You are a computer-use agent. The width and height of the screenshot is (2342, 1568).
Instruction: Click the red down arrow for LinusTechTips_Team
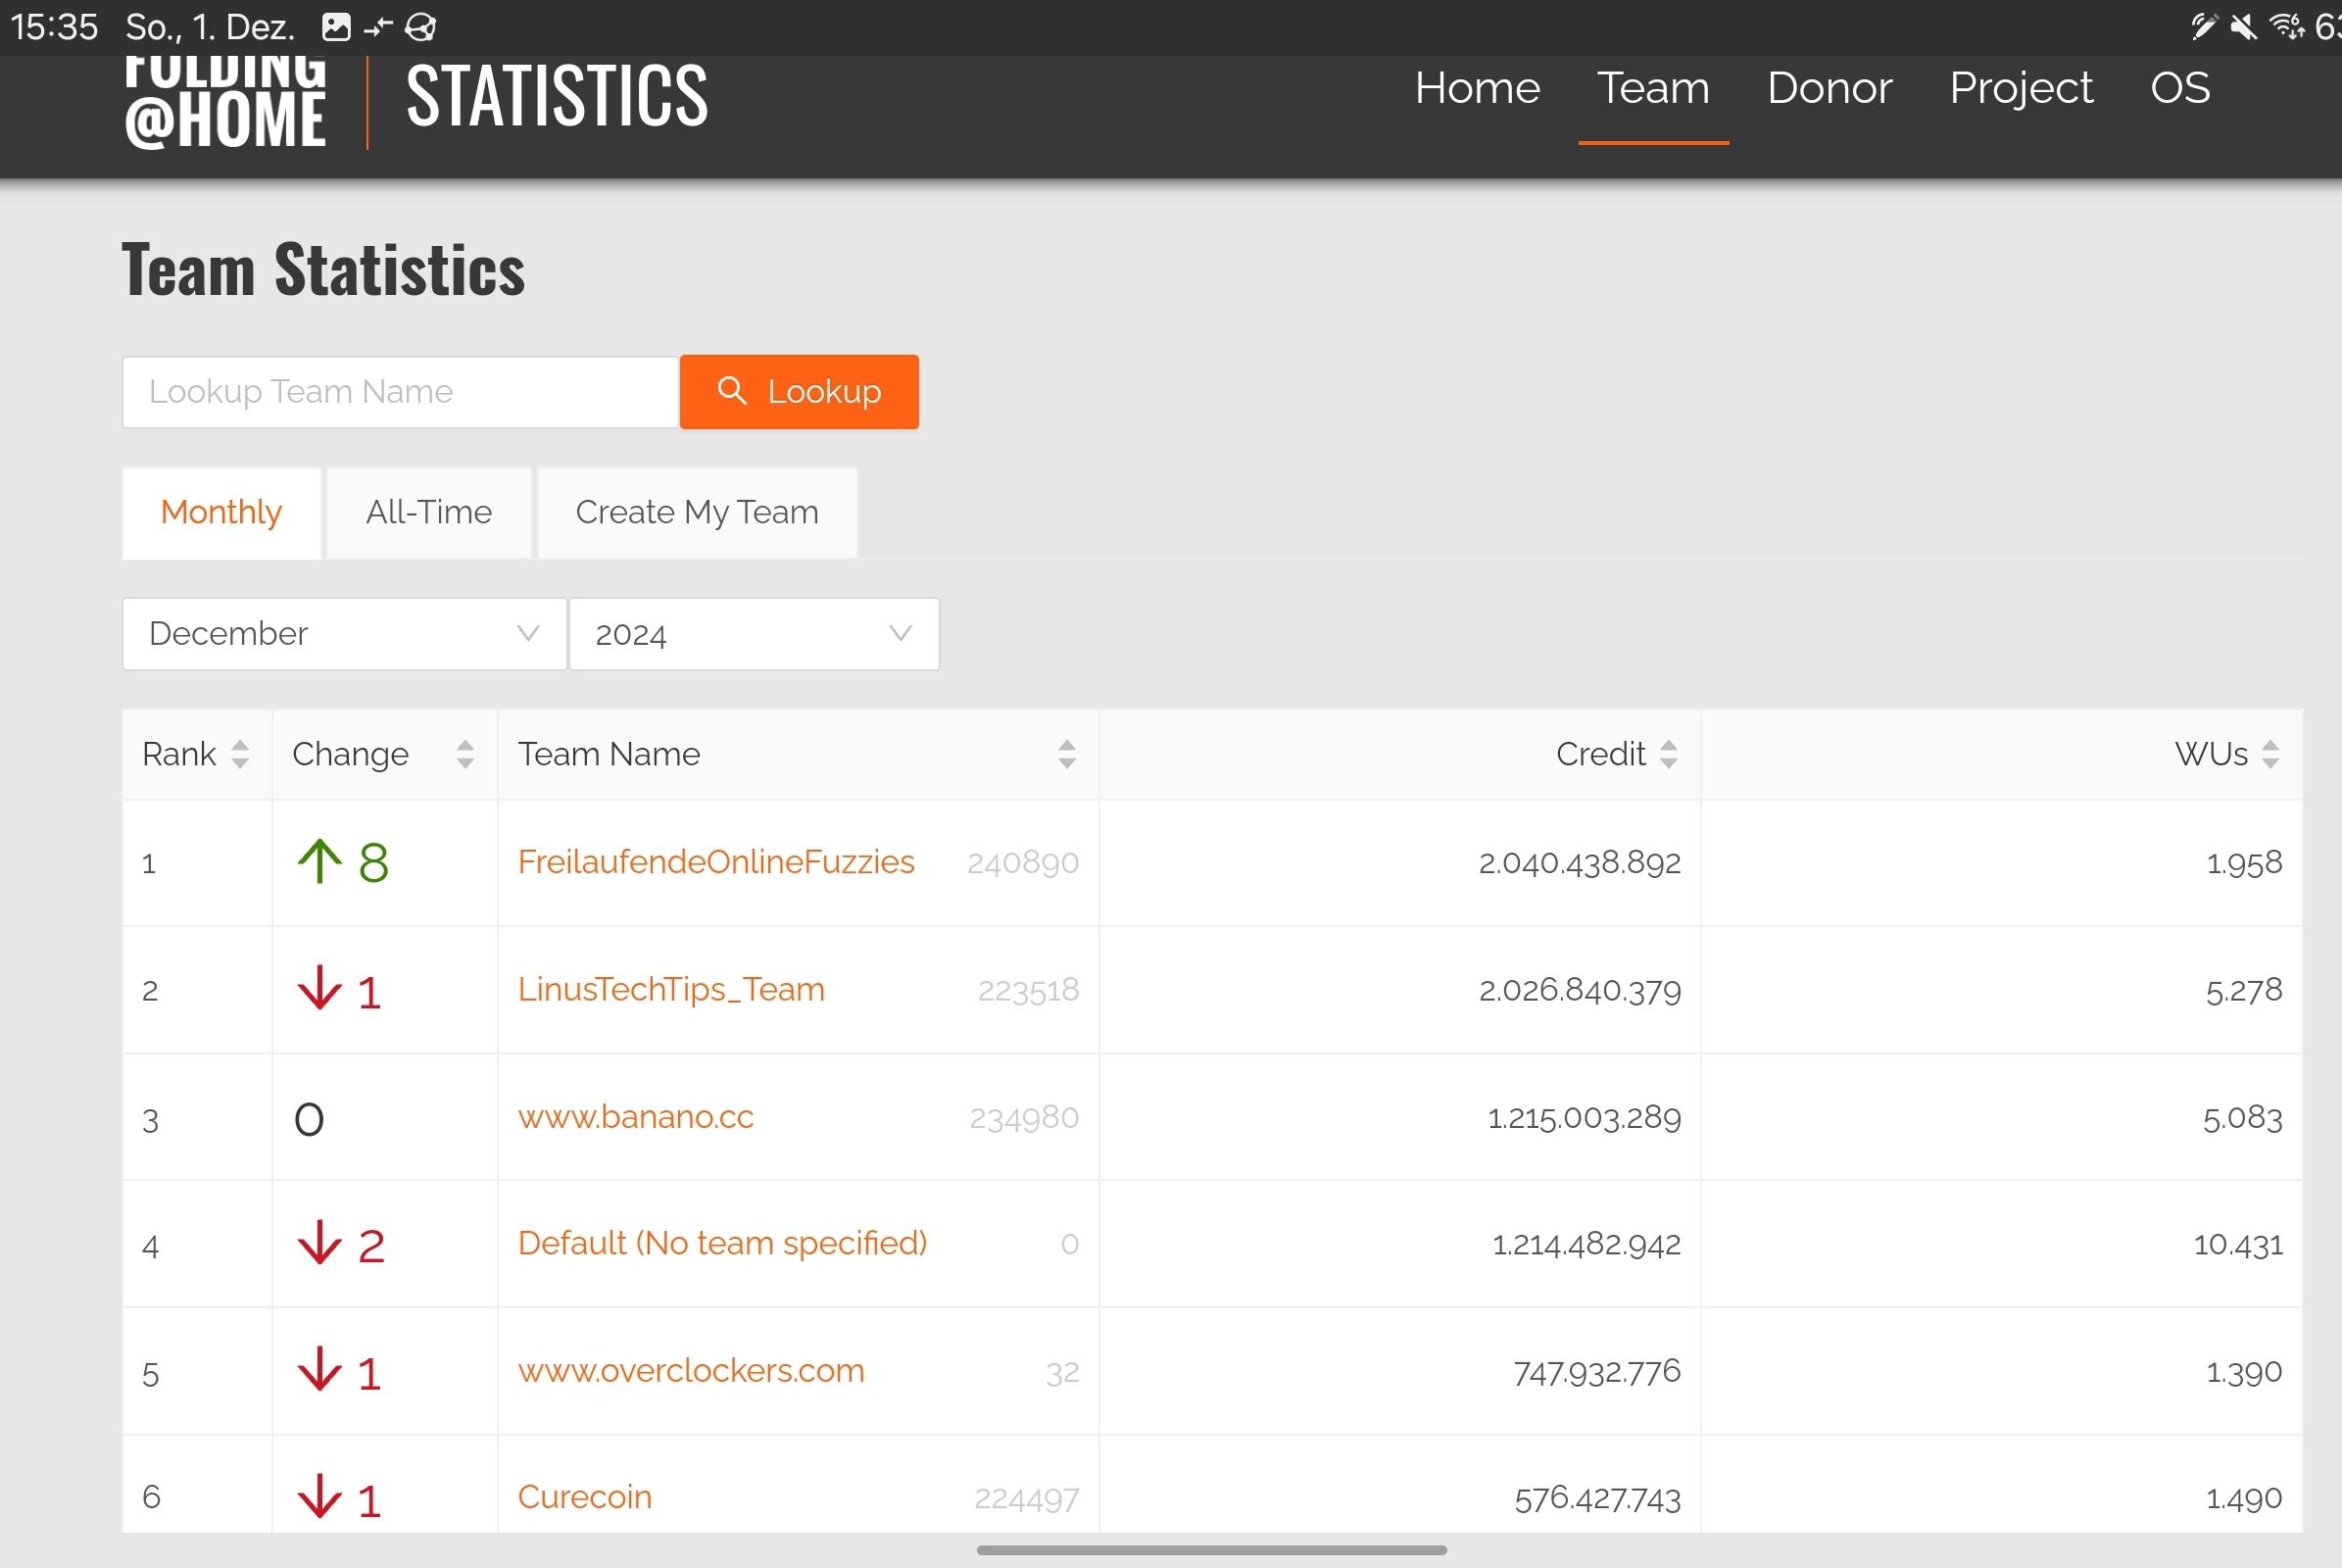(320, 988)
